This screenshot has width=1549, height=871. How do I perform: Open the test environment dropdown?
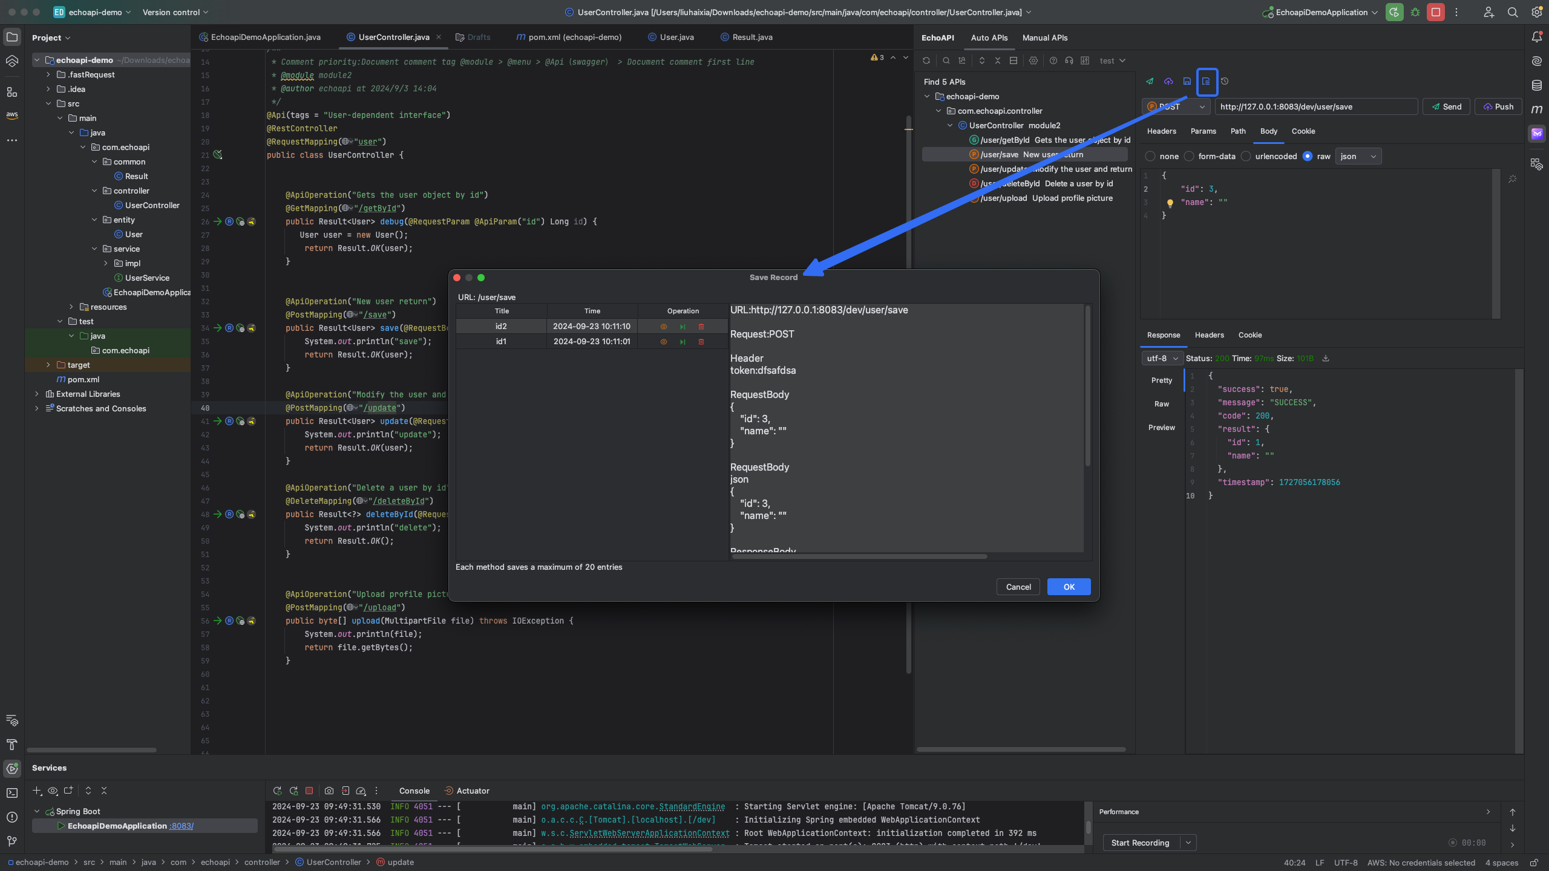(1112, 60)
